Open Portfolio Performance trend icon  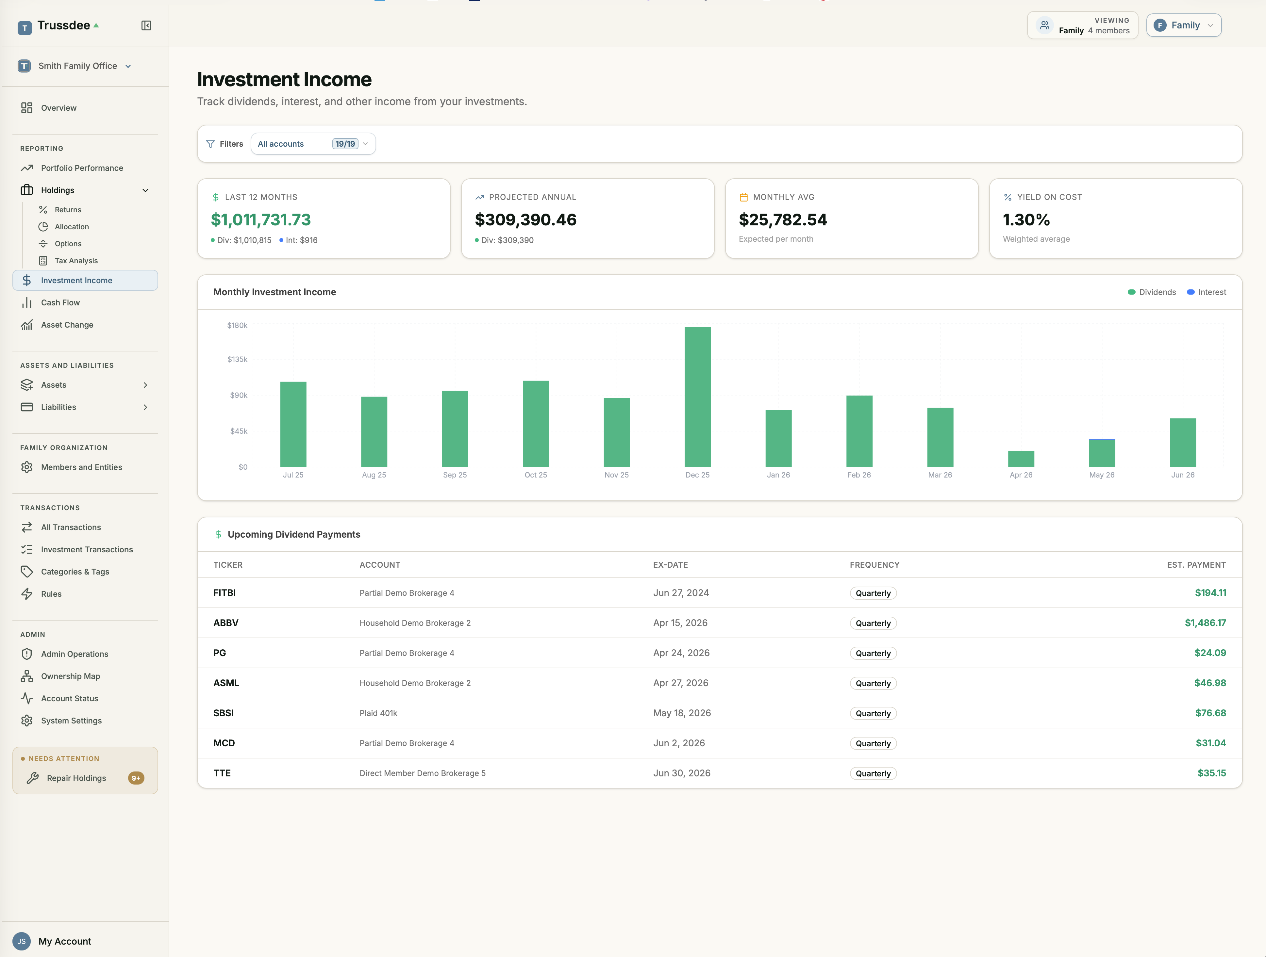[27, 168]
